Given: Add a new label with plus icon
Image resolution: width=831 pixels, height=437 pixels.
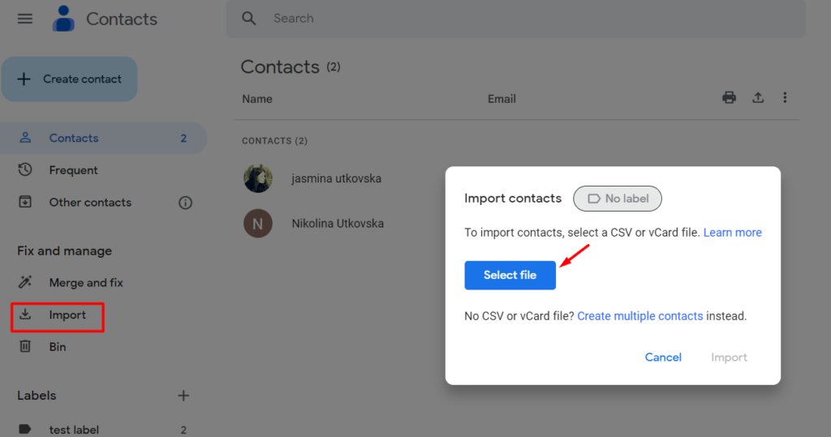Looking at the screenshot, I should [x=183, y=396].
